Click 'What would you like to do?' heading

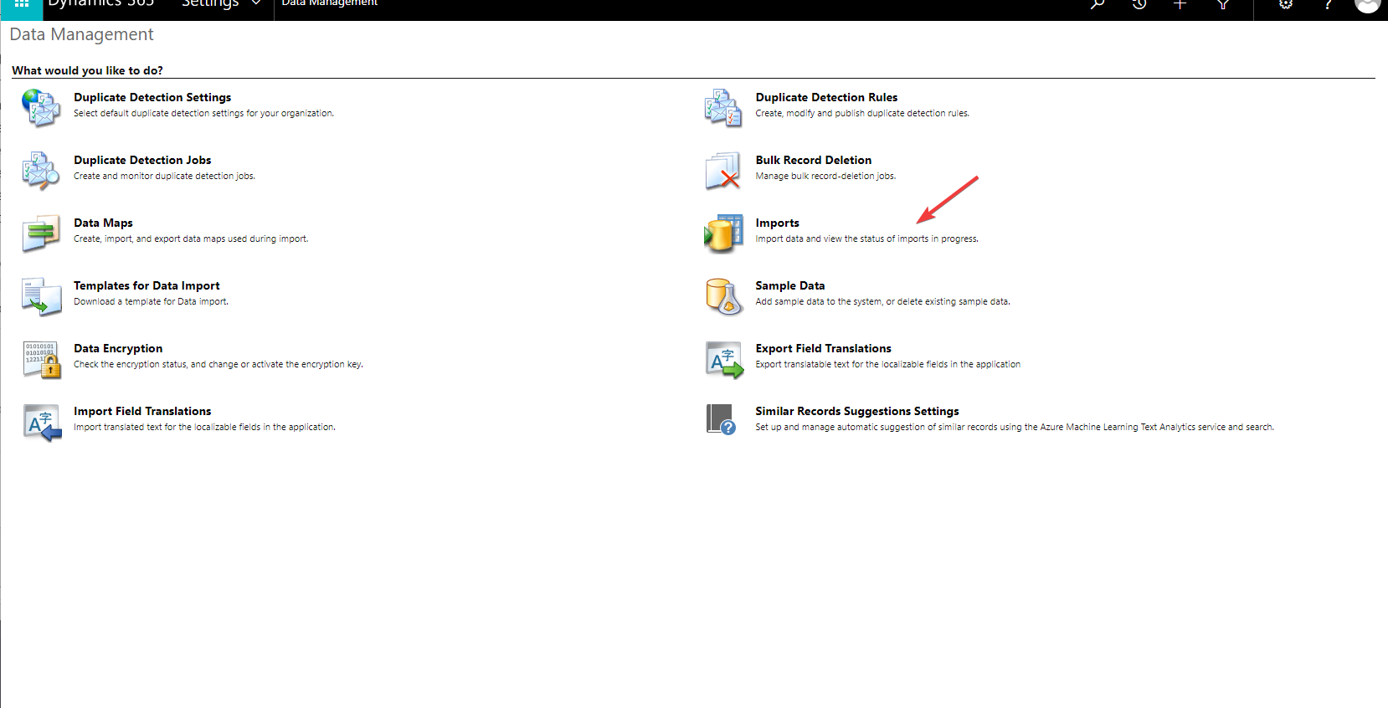[87, 70]
